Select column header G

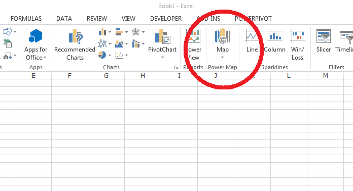coord(107,76)
